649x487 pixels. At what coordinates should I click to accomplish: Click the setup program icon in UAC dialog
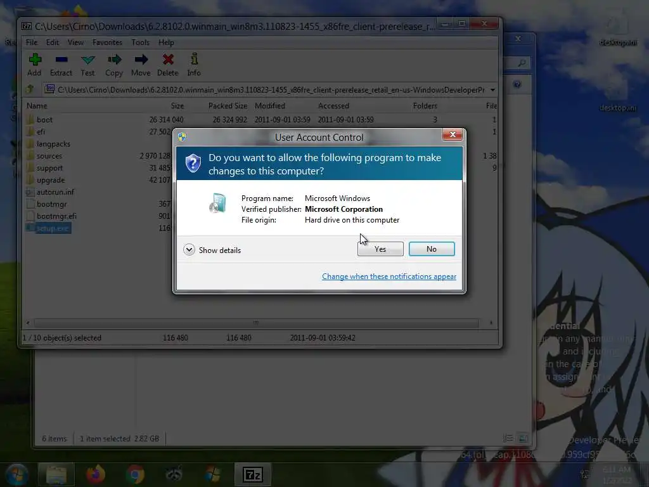(218, 203)
